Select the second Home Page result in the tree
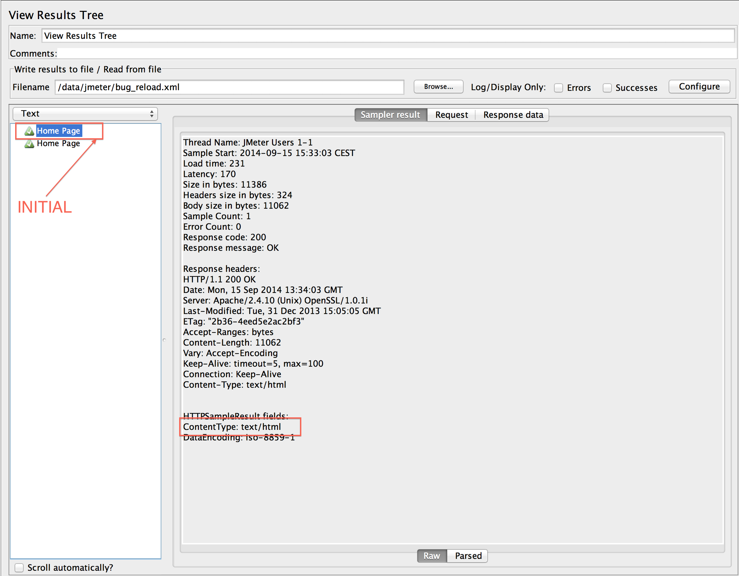This screenshot has width=739, height=576. [x=59, y=144]
